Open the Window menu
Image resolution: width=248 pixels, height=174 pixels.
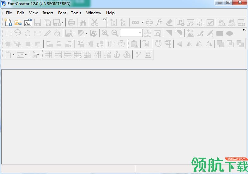point(94,13)
